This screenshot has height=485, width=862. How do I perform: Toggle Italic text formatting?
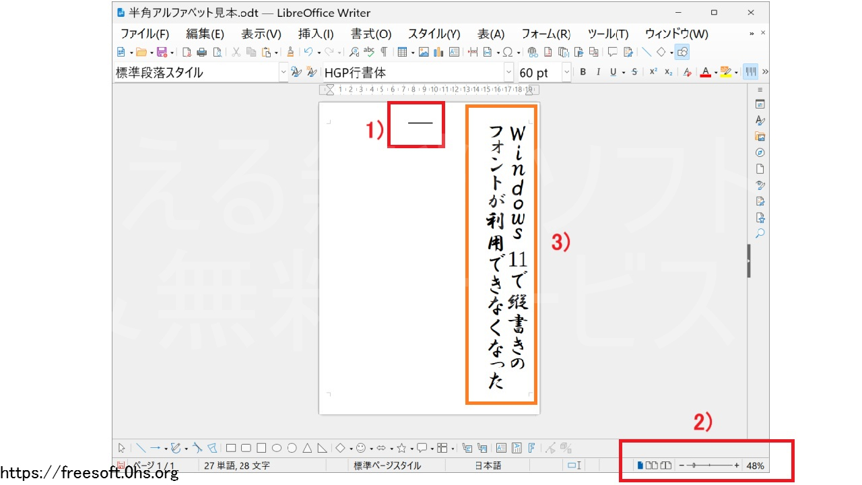(x=597, y=72)
